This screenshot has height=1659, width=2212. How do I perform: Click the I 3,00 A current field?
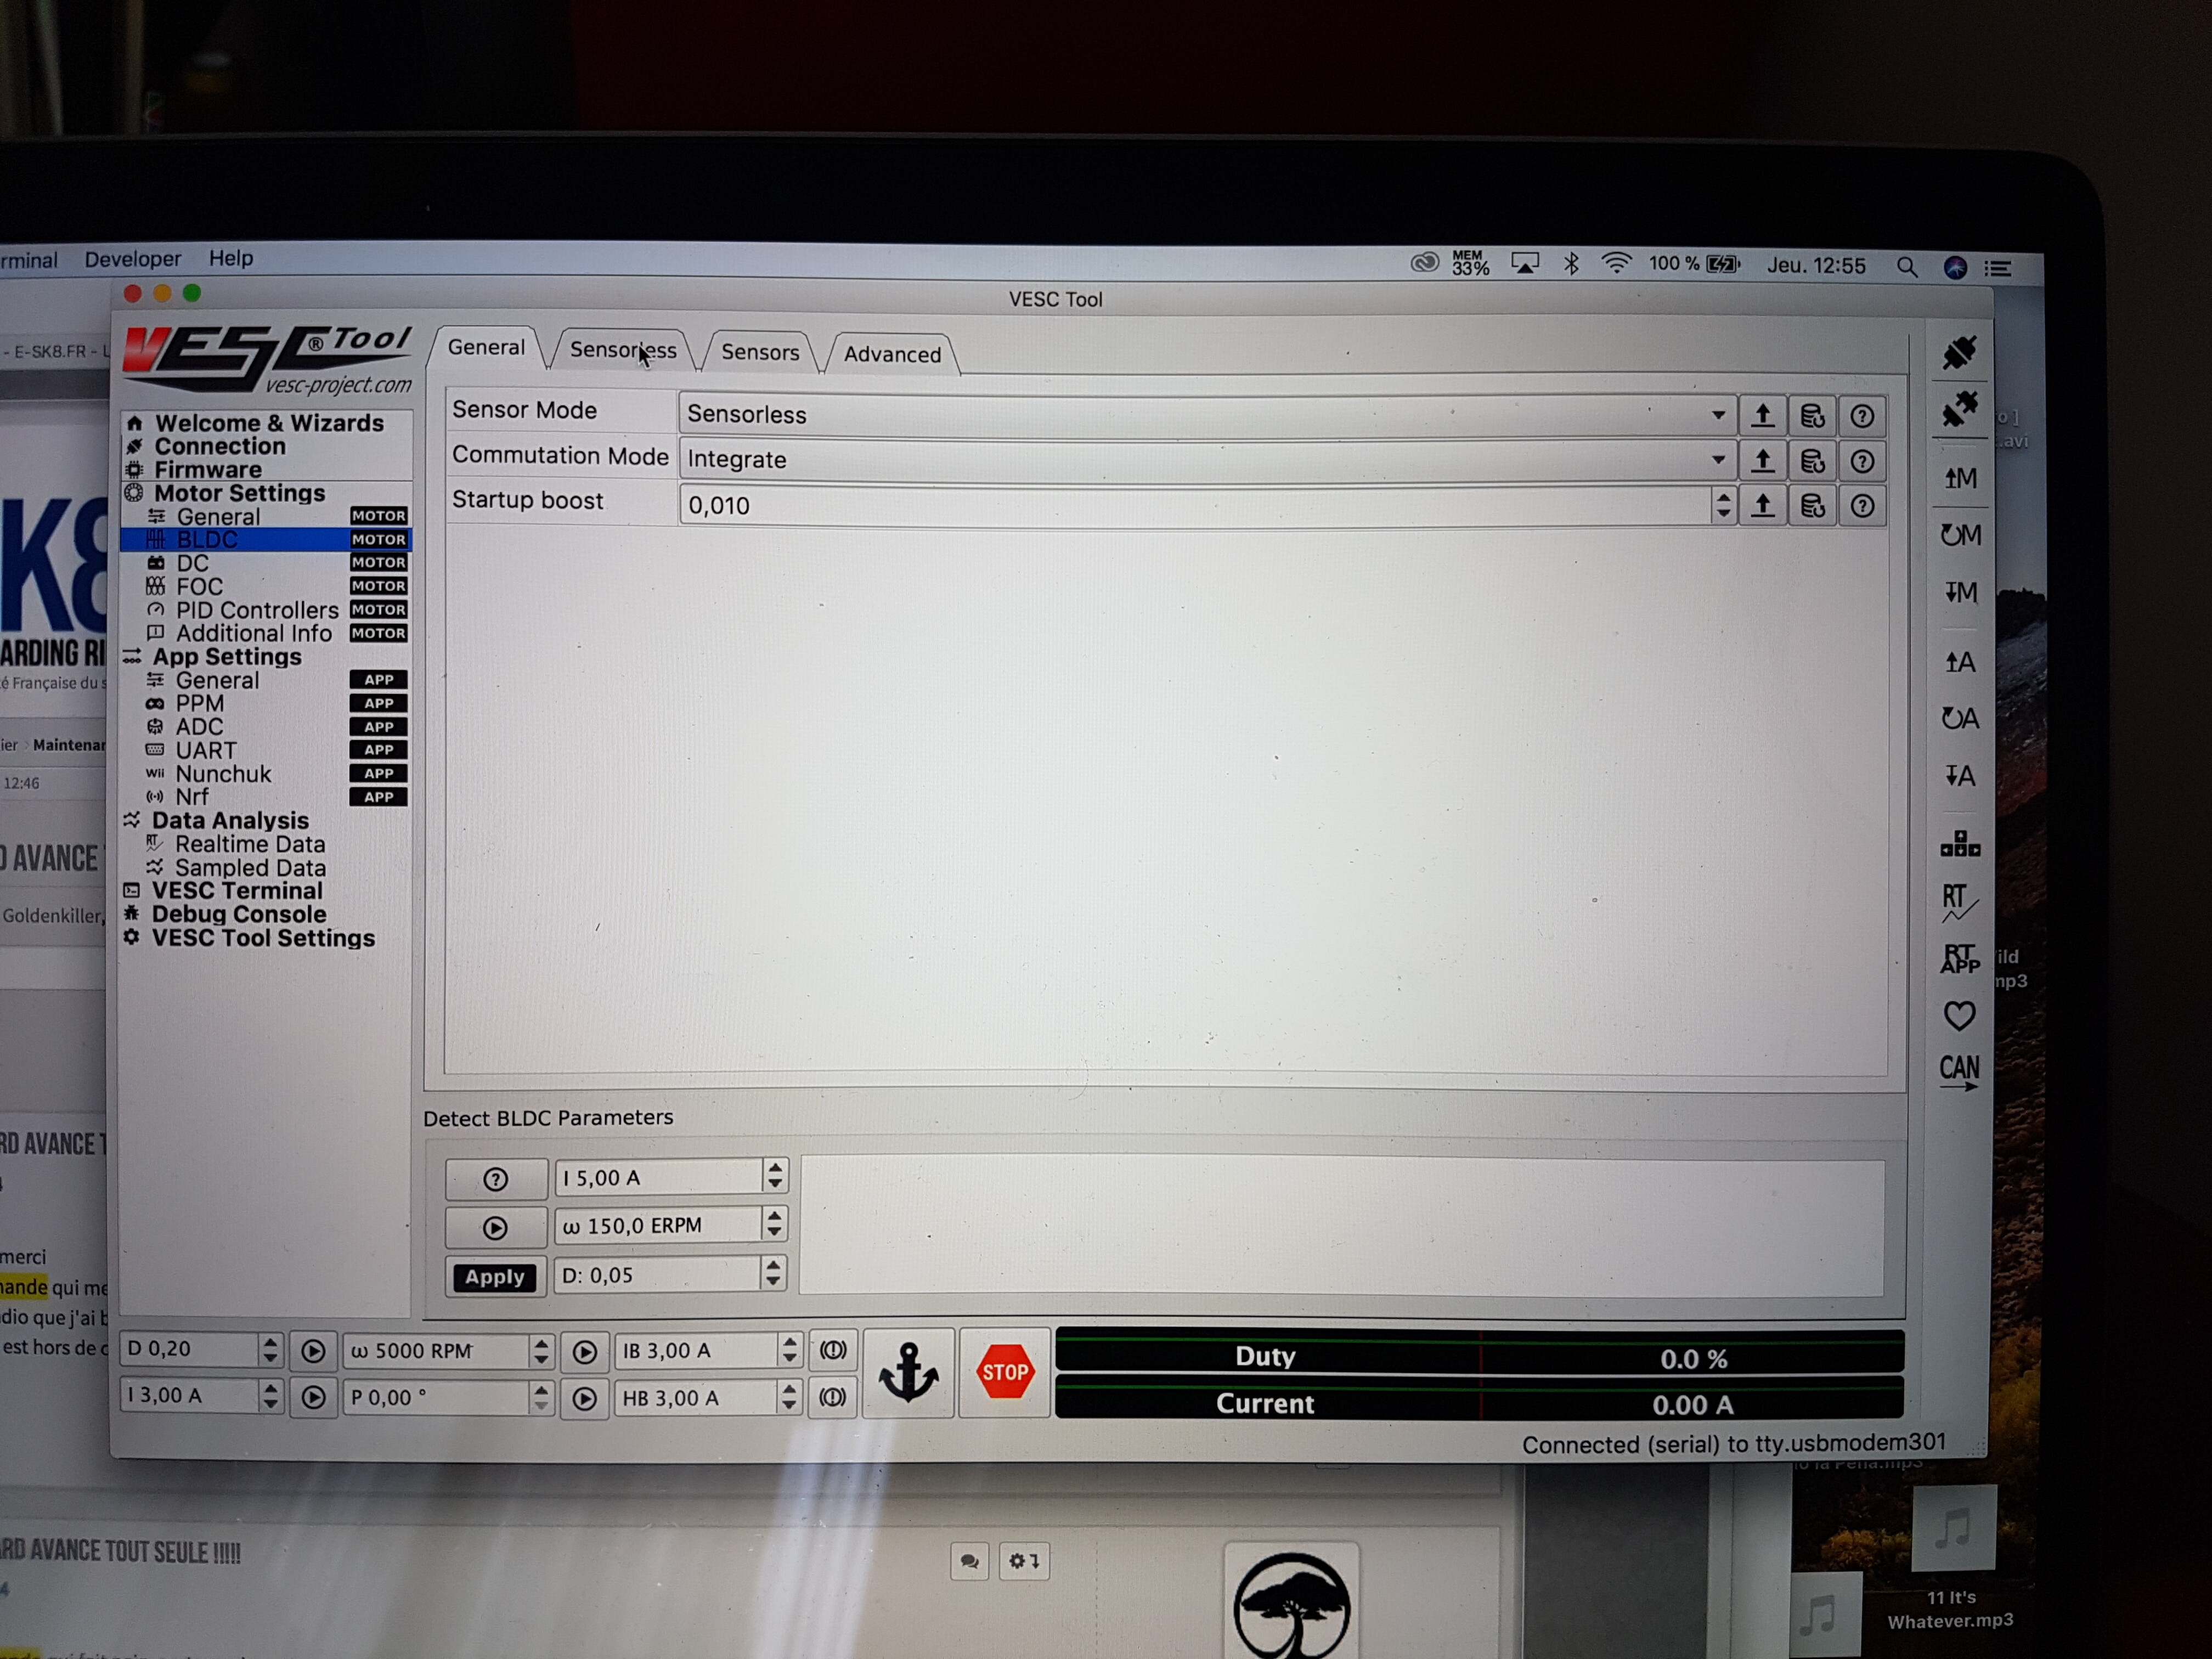189,1396
